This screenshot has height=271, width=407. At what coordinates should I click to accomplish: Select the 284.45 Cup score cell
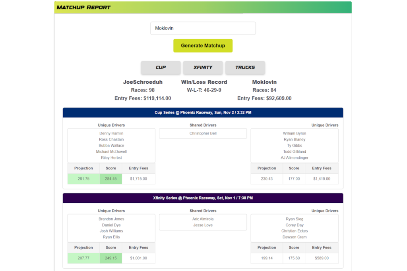point(111,179)
